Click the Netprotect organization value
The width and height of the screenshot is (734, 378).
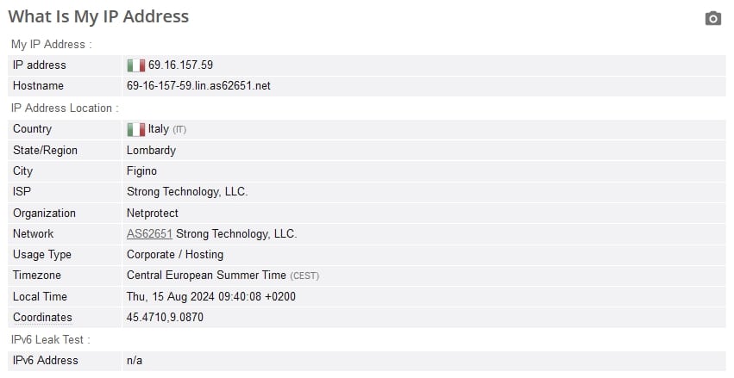153,213
